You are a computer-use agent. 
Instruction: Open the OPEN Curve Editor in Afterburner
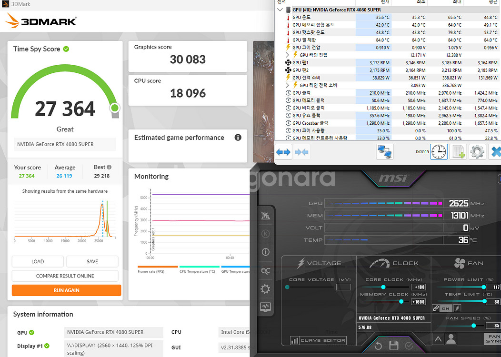(x=318, y=340)
